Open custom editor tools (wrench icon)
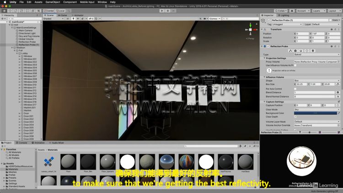 pos(38,11)
